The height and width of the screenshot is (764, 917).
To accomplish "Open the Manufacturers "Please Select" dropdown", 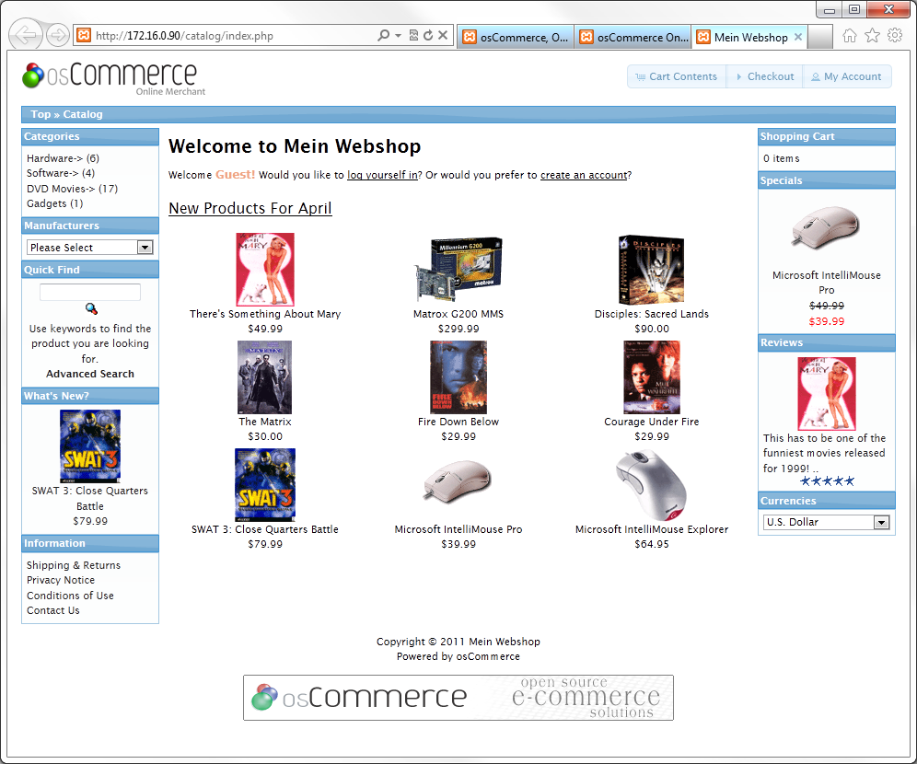I will tap(90, 248).
